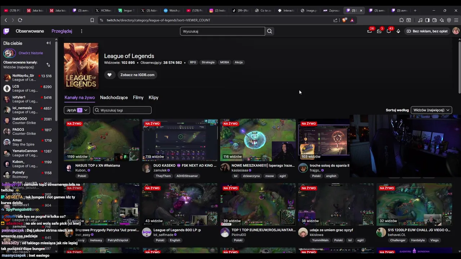The width and height of the screenshot is (461, 259).
Task: Switch to Nadchodzące tab
Action: pyautogui.click(x=114, y=97)
